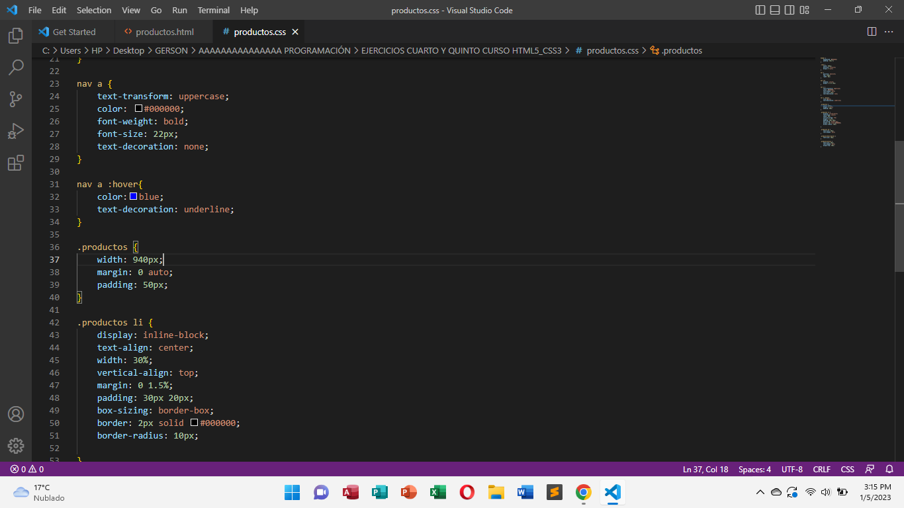
Task: Open Microsoft Word from taskbar
Action: point(525,492)
